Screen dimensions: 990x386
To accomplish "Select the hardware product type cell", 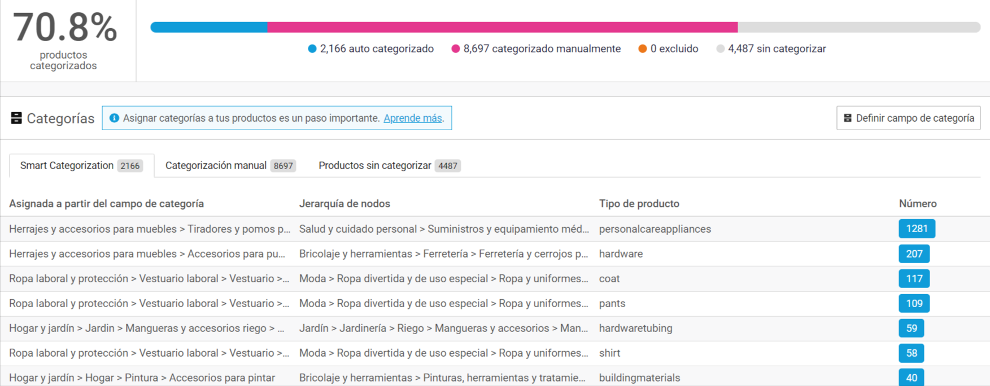I will point(621,254).
